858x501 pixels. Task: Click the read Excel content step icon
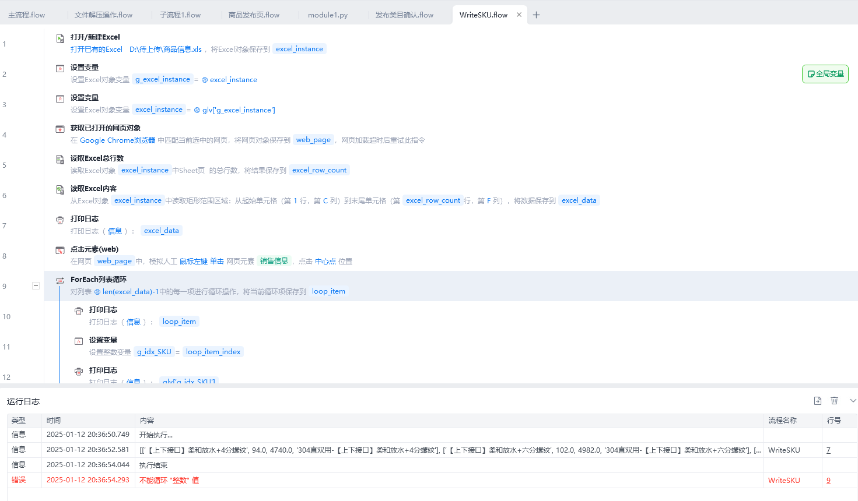(60, 190)
